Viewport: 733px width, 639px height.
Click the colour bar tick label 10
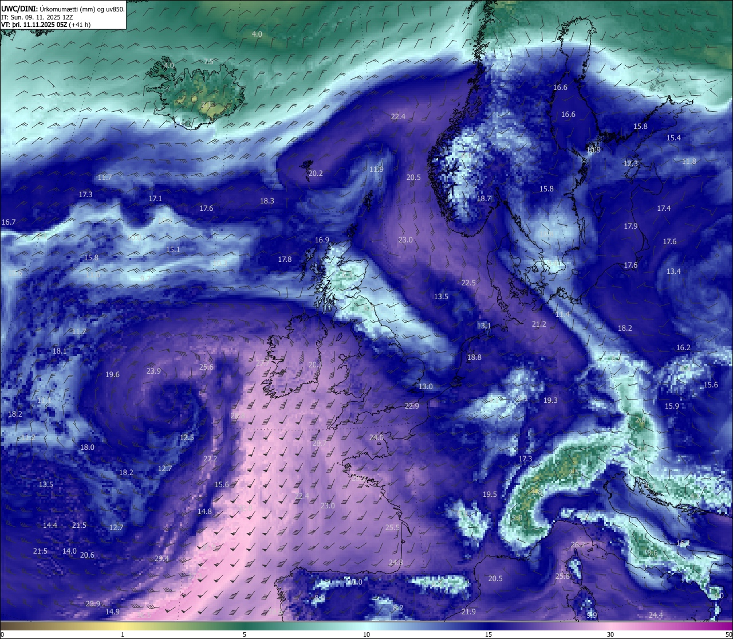(x=366, y=634)
